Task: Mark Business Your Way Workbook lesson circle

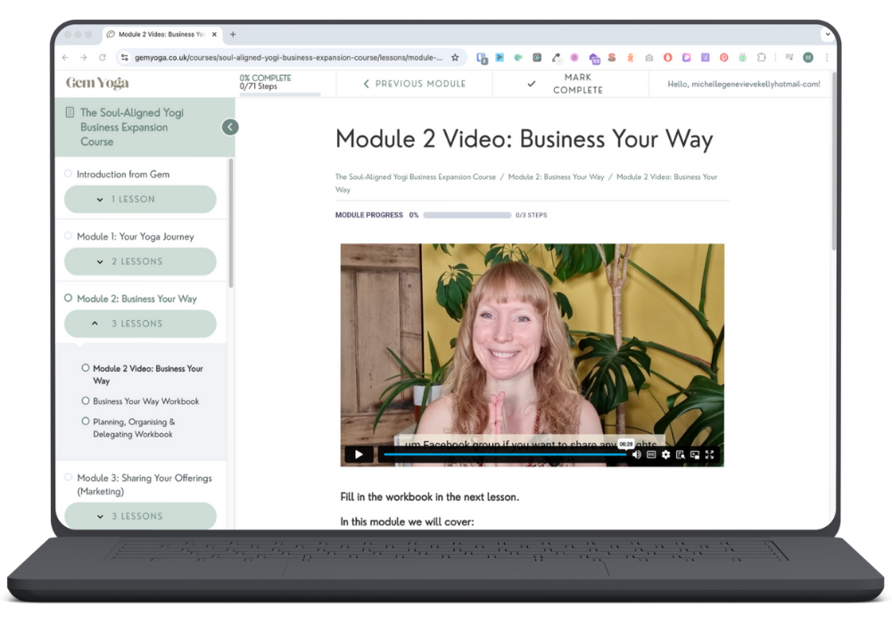Action: [x=86, y=401]
